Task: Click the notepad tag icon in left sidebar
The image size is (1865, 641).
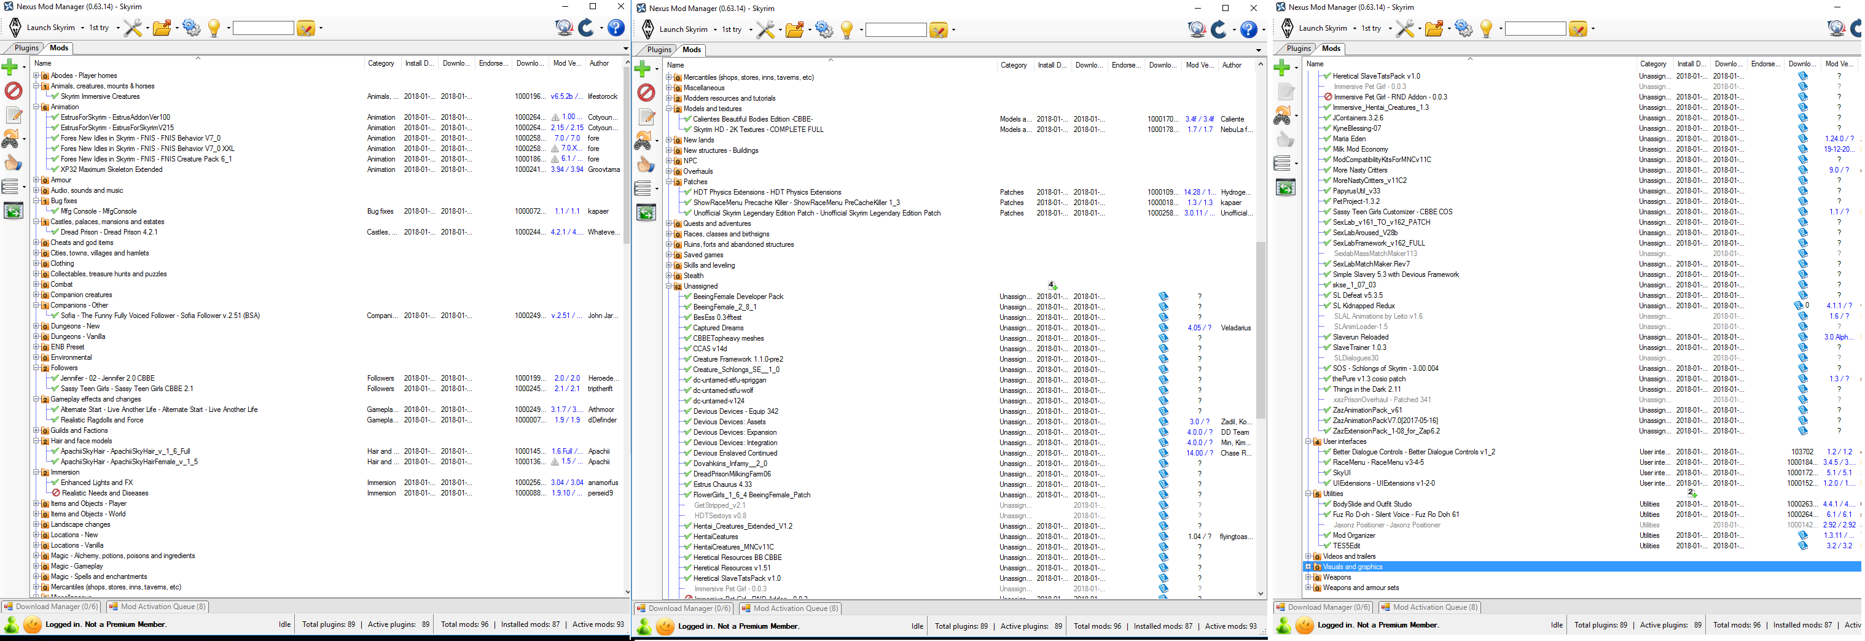Action: pyautogui.click(x=14, y=115)
